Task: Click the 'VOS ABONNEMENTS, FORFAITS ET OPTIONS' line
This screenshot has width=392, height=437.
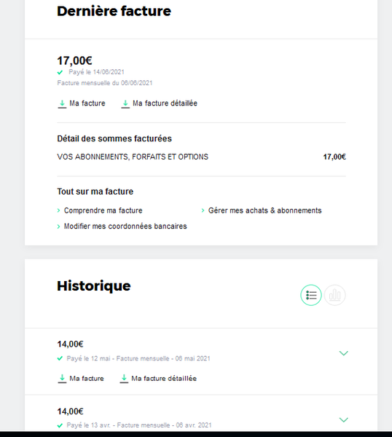Action: click(x=201, y=157)
